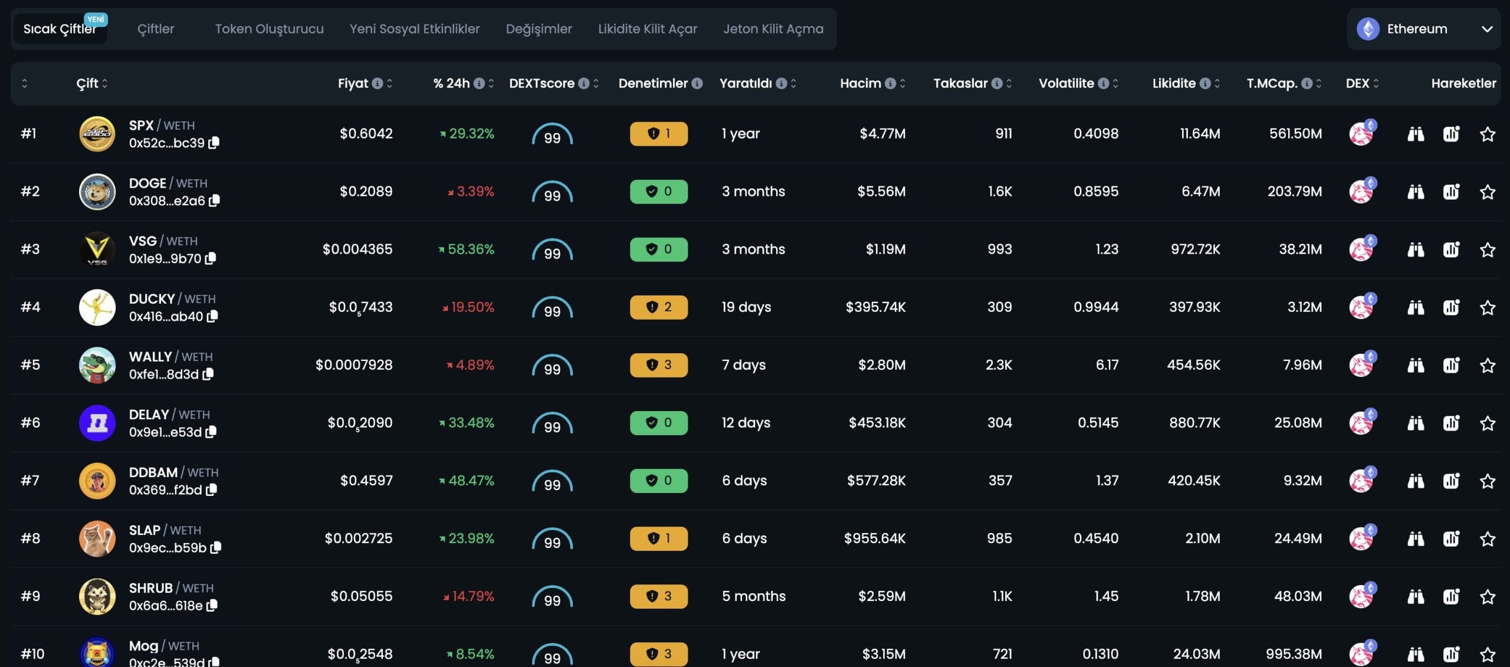
Task: Click DEXTscore gauge in SLAP row
Action: coord(552,538)
